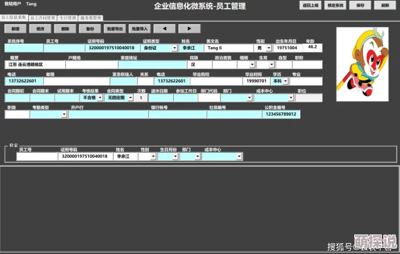400x254 pixels.
Task: Click the 证照号码 field in employee form
Action: point(112,48)
